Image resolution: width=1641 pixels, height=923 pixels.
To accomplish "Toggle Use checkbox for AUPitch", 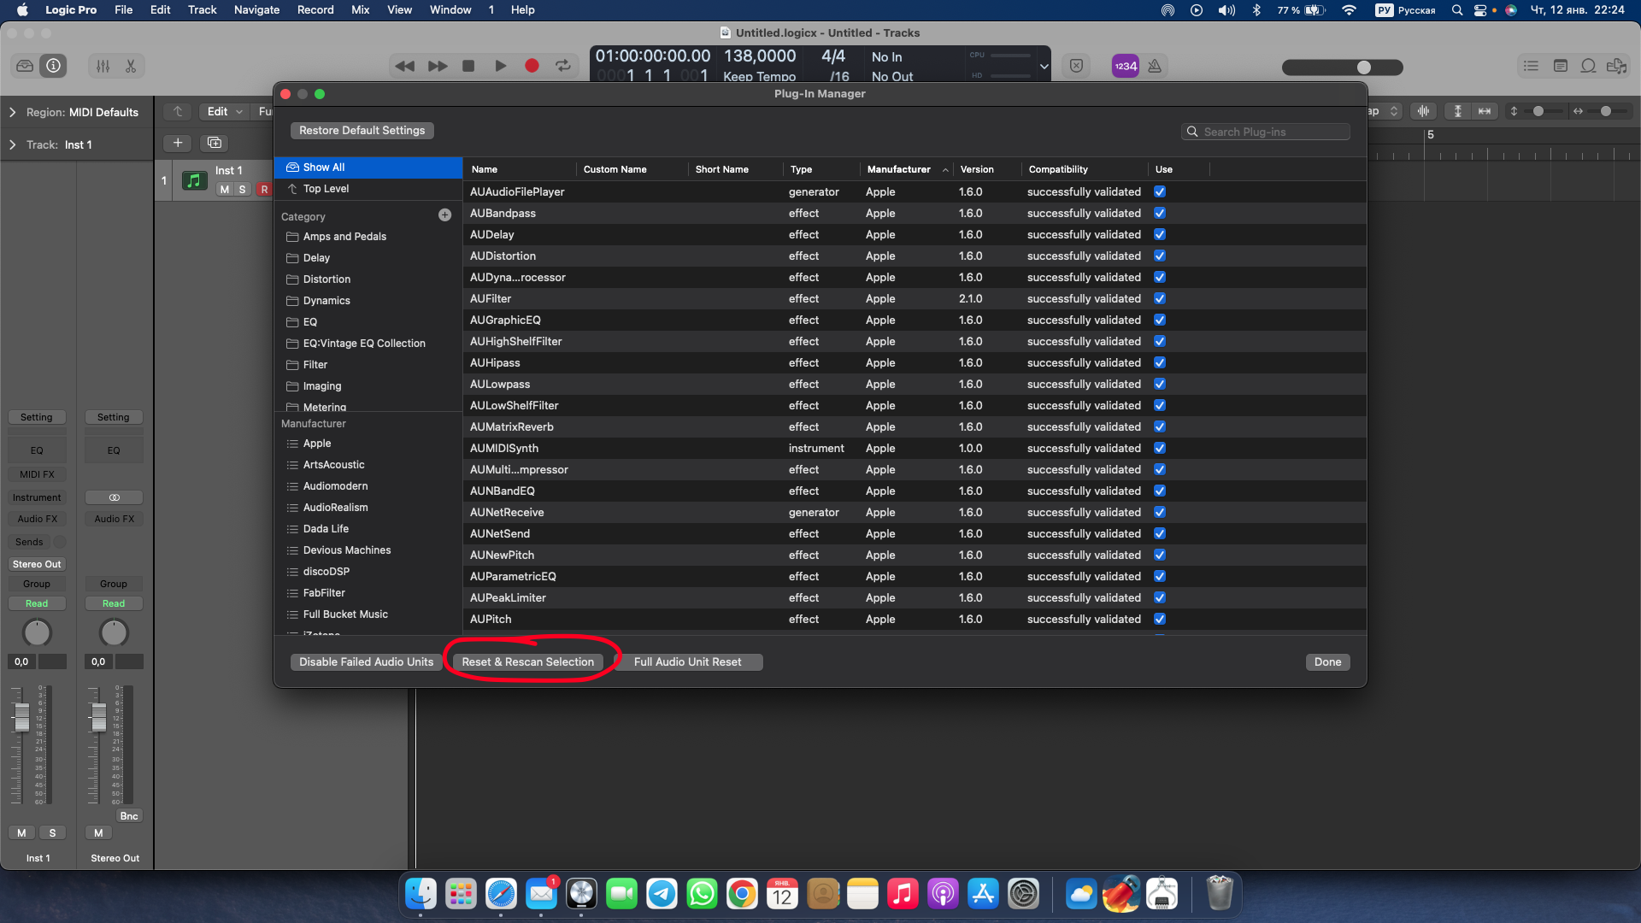I will point(1160,620).
